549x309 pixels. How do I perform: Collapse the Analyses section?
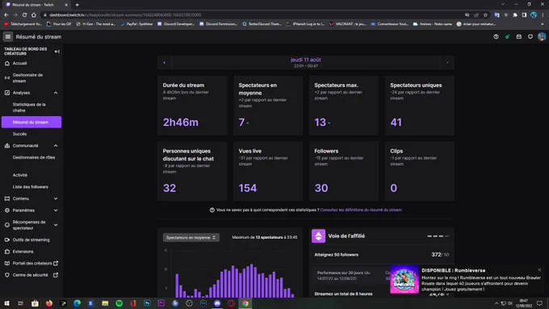tap(56, 93)
